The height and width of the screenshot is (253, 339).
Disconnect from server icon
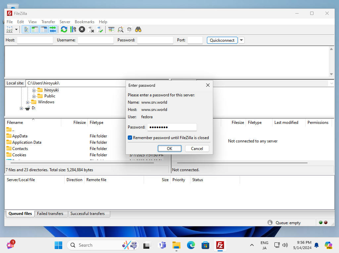tap(91, 29)
